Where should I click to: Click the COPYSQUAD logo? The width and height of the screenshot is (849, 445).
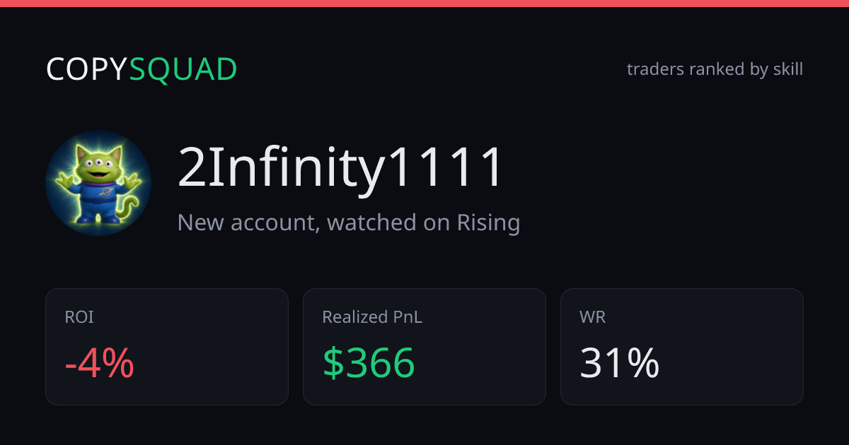(x=141, y=69)
